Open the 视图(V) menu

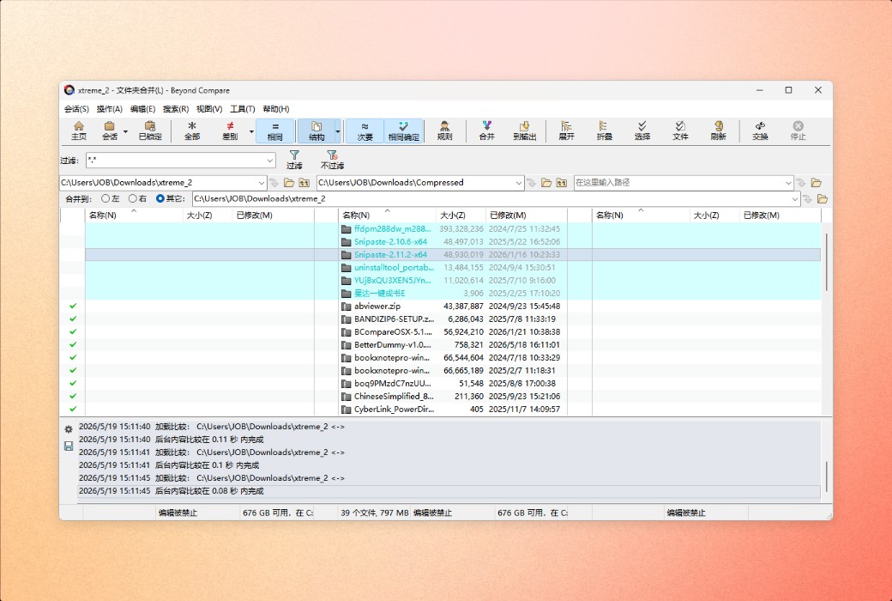tap(208, 109)
